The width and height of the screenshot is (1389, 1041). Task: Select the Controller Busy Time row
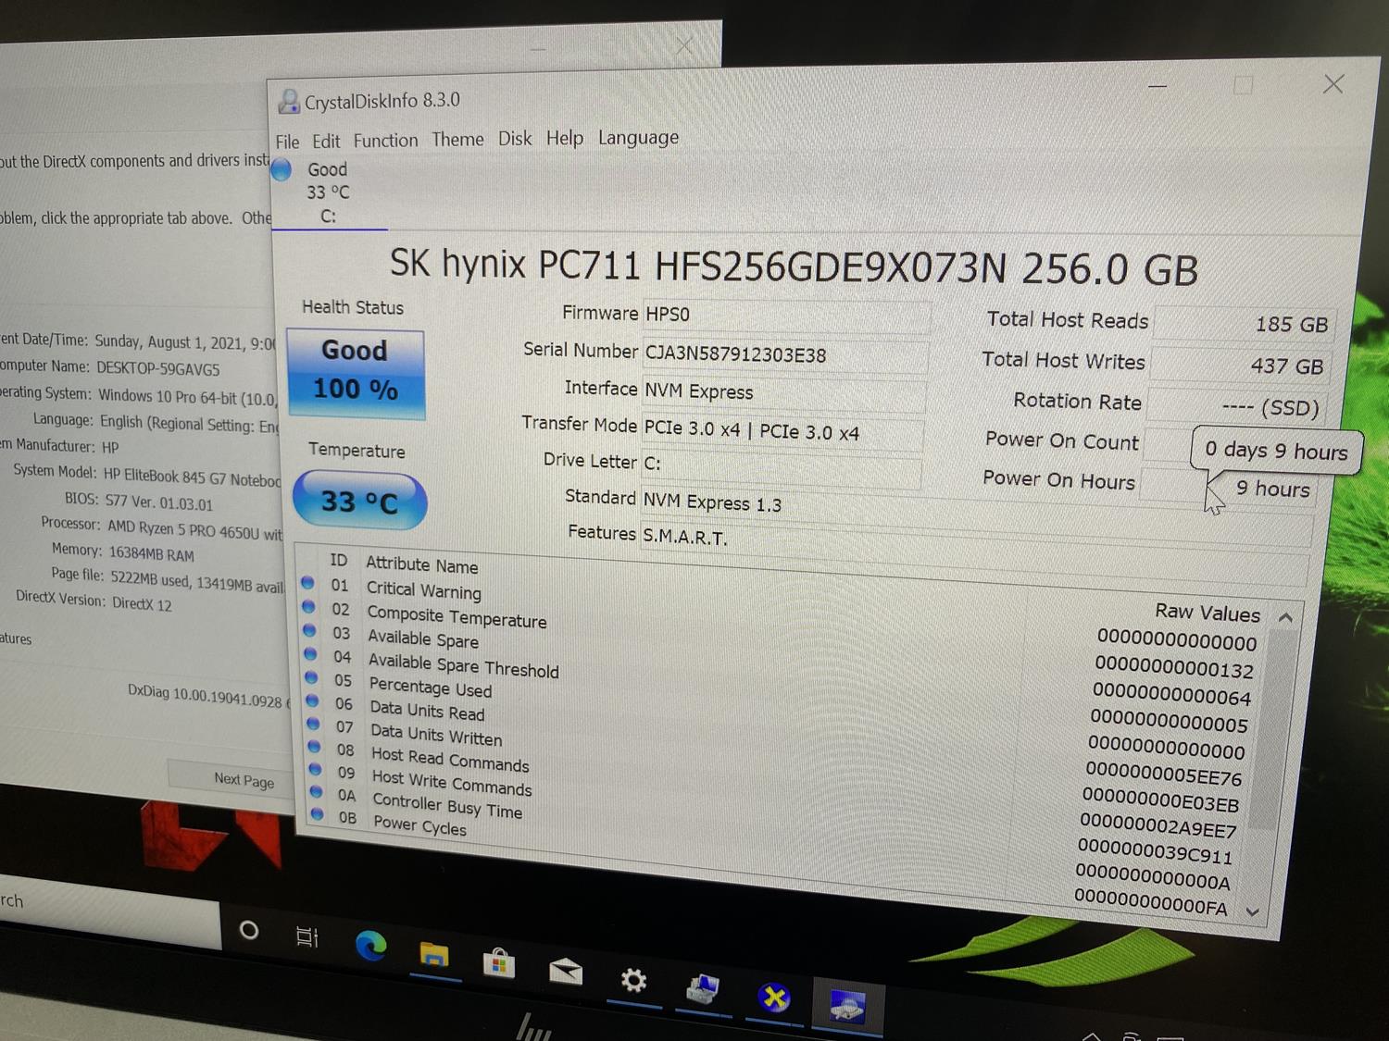pos(778,838)
